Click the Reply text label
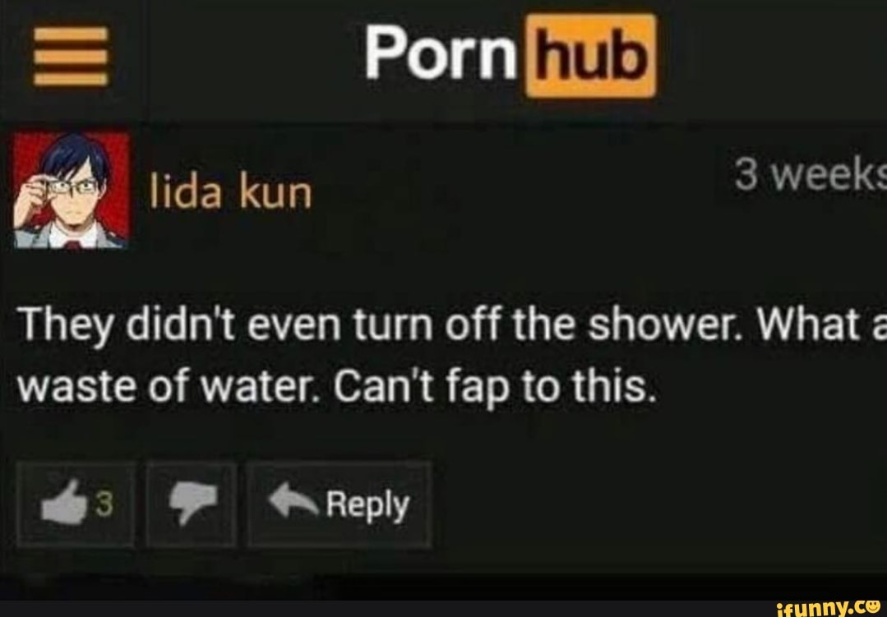887x617 pixels. point(367,504)
